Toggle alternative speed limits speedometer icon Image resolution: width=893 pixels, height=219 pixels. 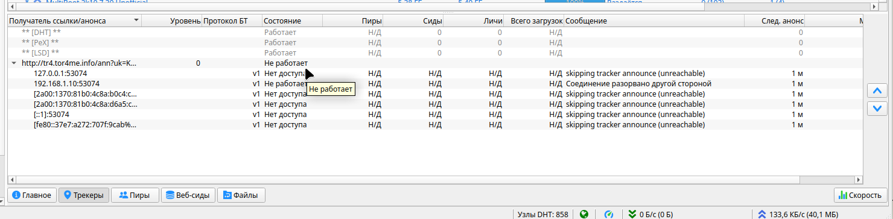coord(609,214)
